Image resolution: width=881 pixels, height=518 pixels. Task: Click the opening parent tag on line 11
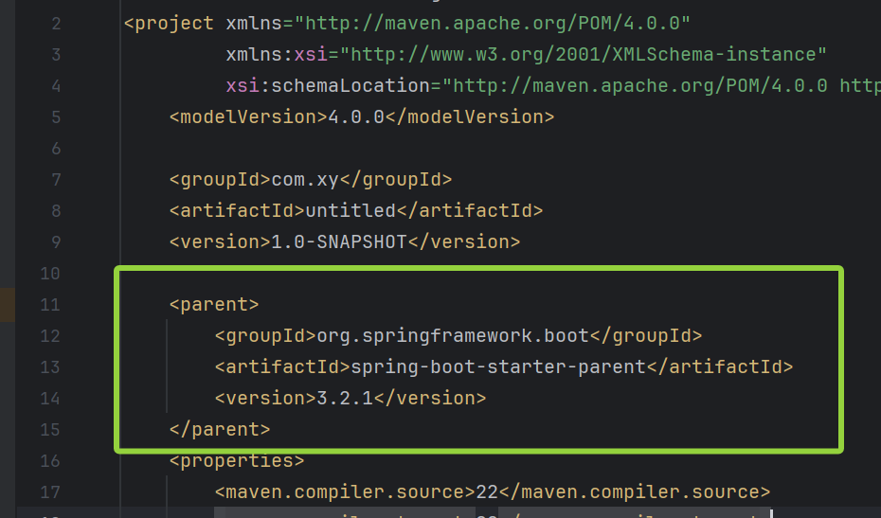tap(214, 304)
